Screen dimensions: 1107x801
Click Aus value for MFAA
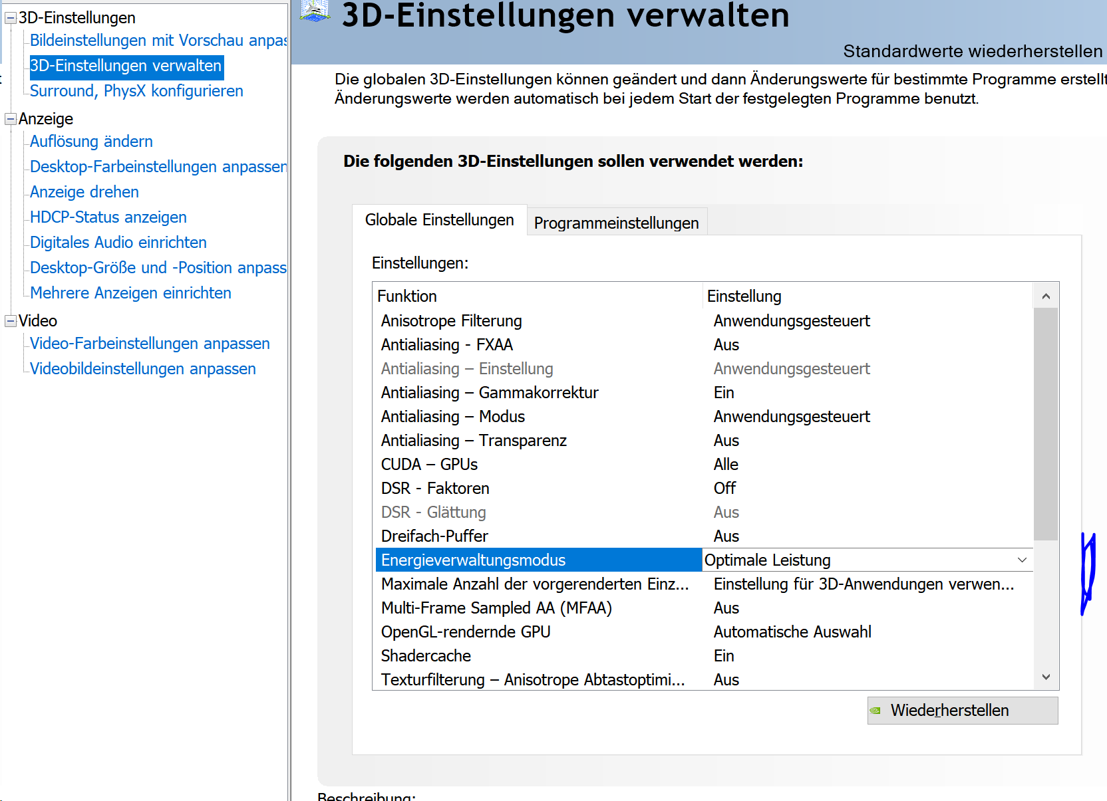coord(726,608)
